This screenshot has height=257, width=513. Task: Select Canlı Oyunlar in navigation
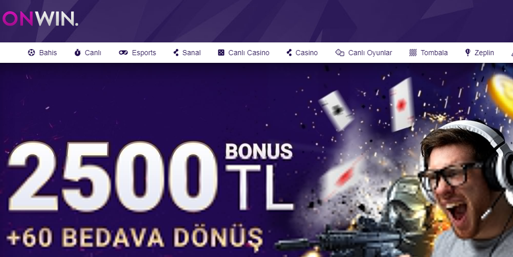tap(370, 53)
